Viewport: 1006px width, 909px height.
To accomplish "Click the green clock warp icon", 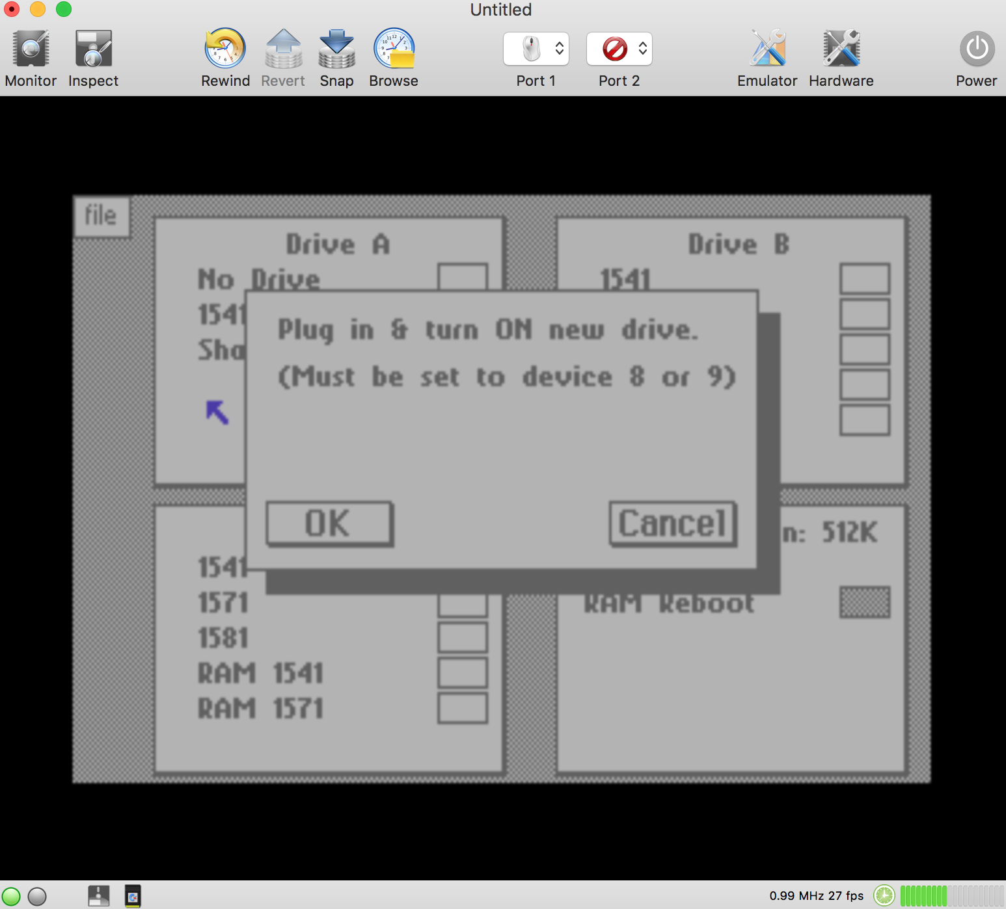I will (x=884, y=896).
